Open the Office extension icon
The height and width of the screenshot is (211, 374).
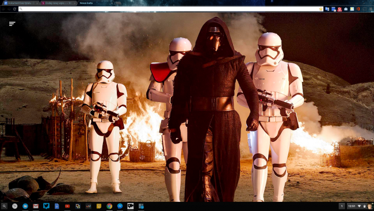coord(358,9)
